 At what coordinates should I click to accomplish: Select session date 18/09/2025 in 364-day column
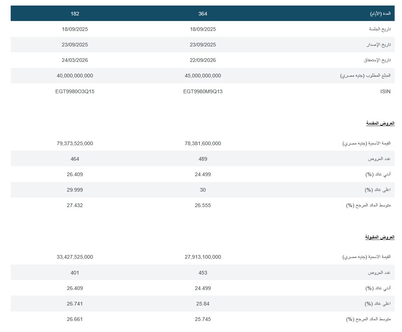pyautogui.click(x=203, y=29)
